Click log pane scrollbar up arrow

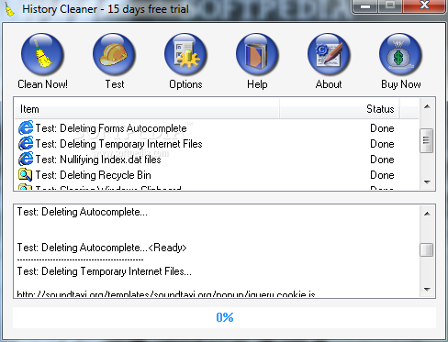pos(427,214)
